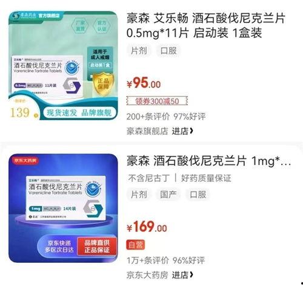Viewport: 303px width, 287px height.
Task: Enter the 京东大药房 store via 进店
Action: pos(183,275)
